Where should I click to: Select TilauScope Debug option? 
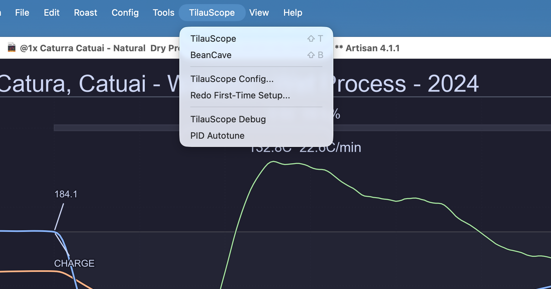(256, 119)
